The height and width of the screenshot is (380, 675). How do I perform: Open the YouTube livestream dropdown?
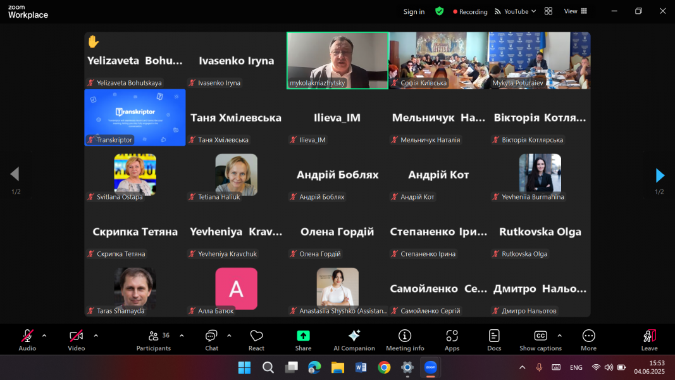coord(515,11)
